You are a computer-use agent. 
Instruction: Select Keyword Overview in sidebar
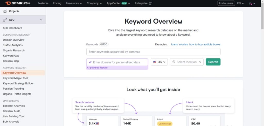pos(23,73)
